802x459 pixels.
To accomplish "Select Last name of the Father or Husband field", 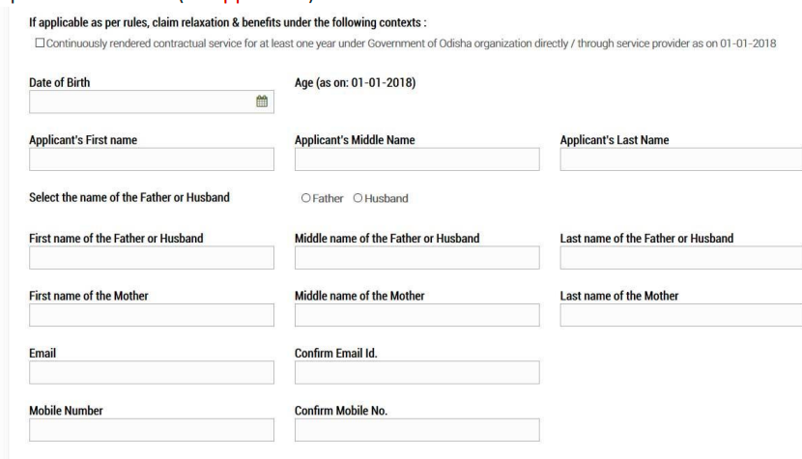I will [x=681, y=257].
